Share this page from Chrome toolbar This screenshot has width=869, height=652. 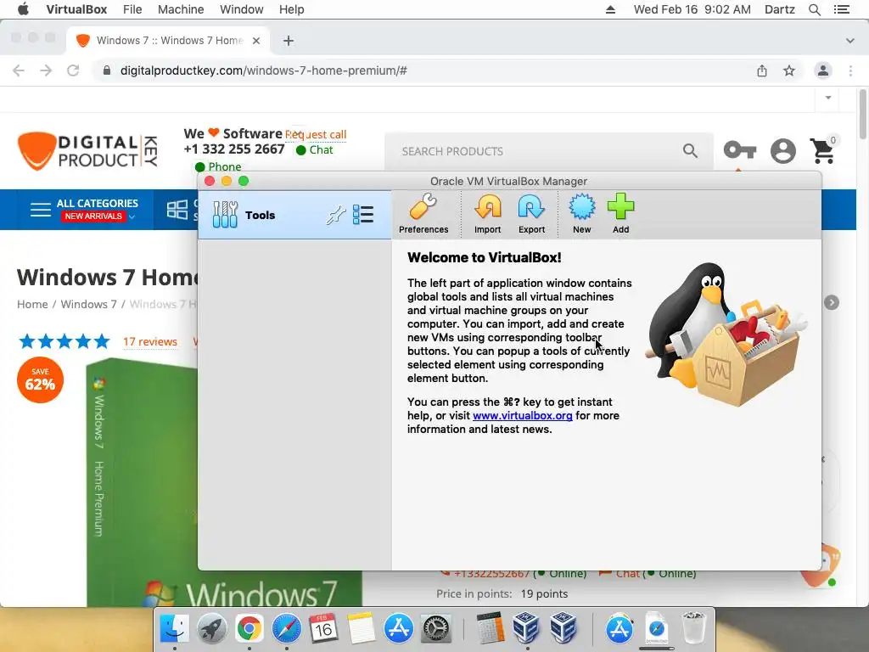tap(762, 70)
